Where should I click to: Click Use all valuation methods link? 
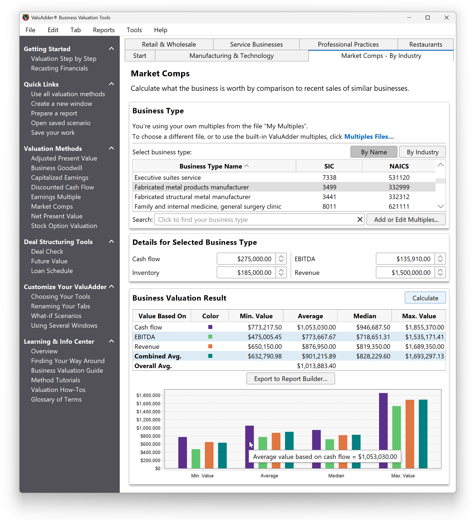tap(68, 94)
